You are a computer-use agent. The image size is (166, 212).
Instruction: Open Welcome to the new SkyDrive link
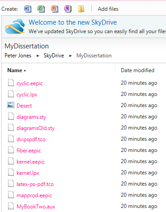[x=73, y=22]
